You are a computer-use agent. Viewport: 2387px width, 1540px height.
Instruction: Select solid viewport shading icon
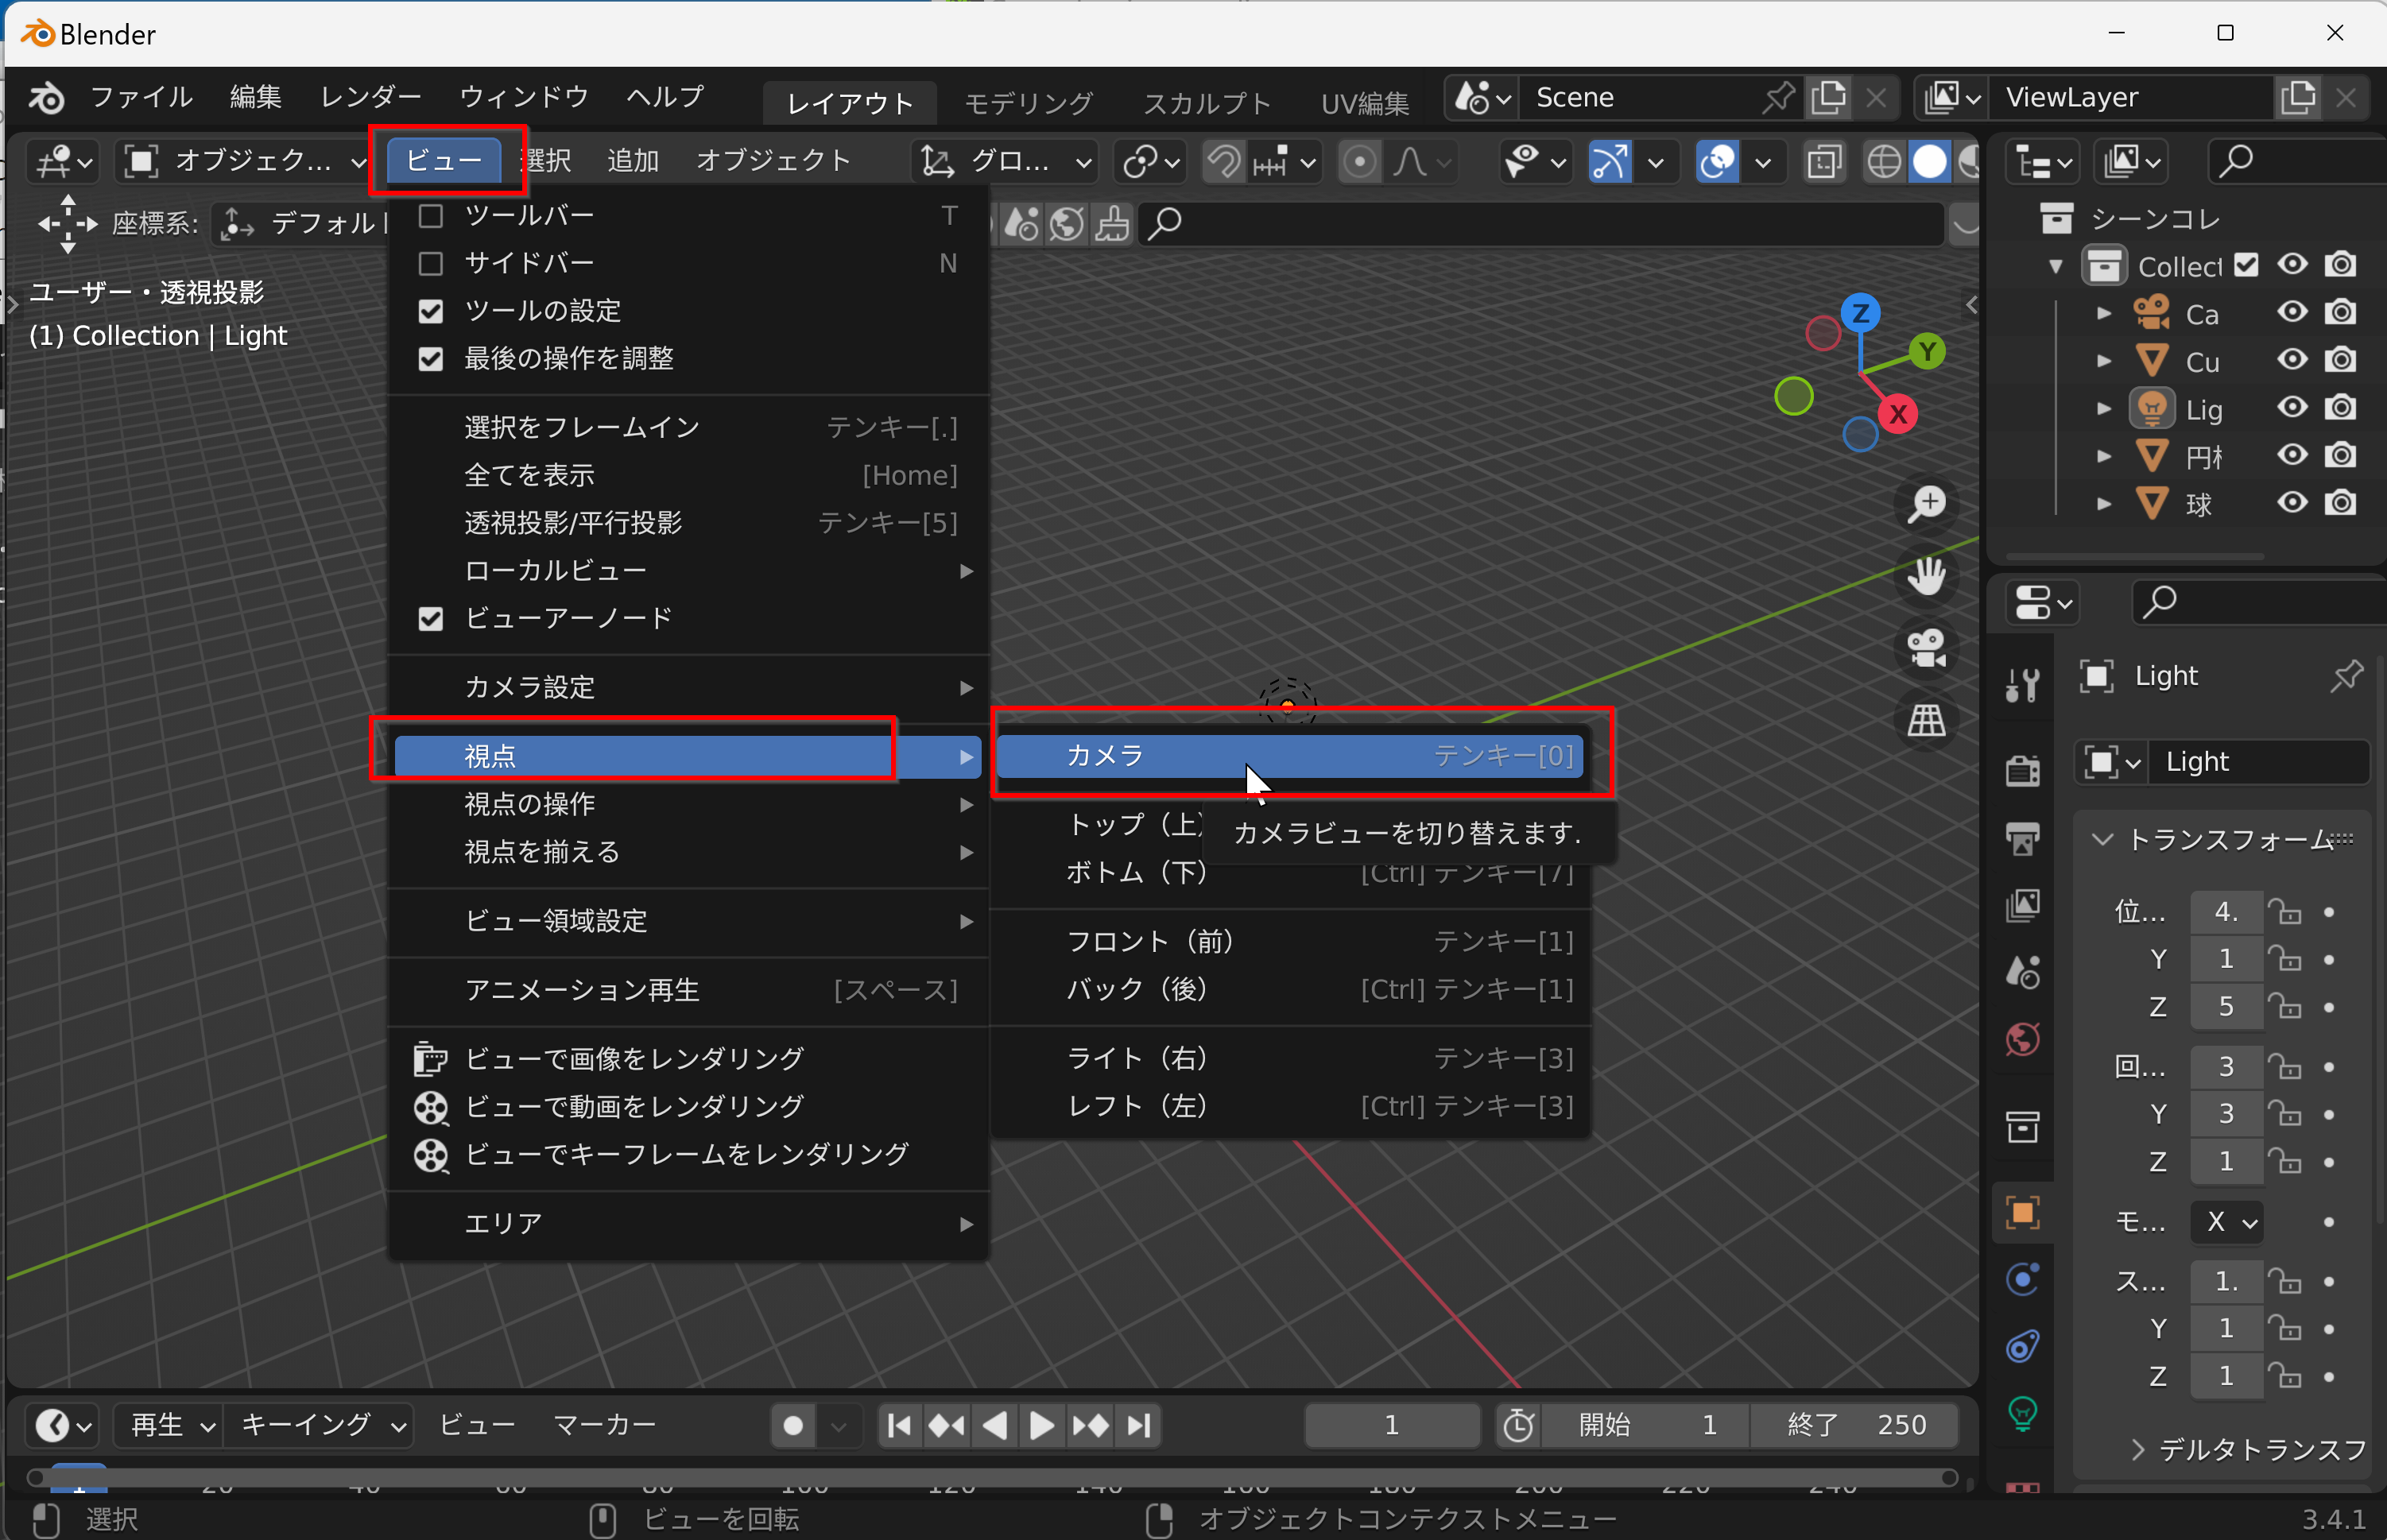(1930, 161)
